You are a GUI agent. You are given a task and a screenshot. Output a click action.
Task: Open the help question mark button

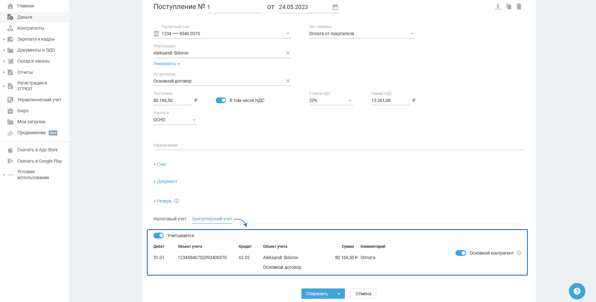577,291
